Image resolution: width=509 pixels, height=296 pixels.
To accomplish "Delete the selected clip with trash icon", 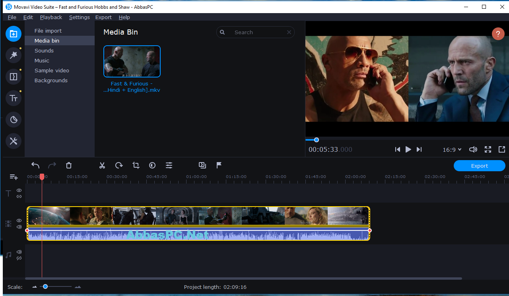I will pyautogui.click(x=69, y=165).
